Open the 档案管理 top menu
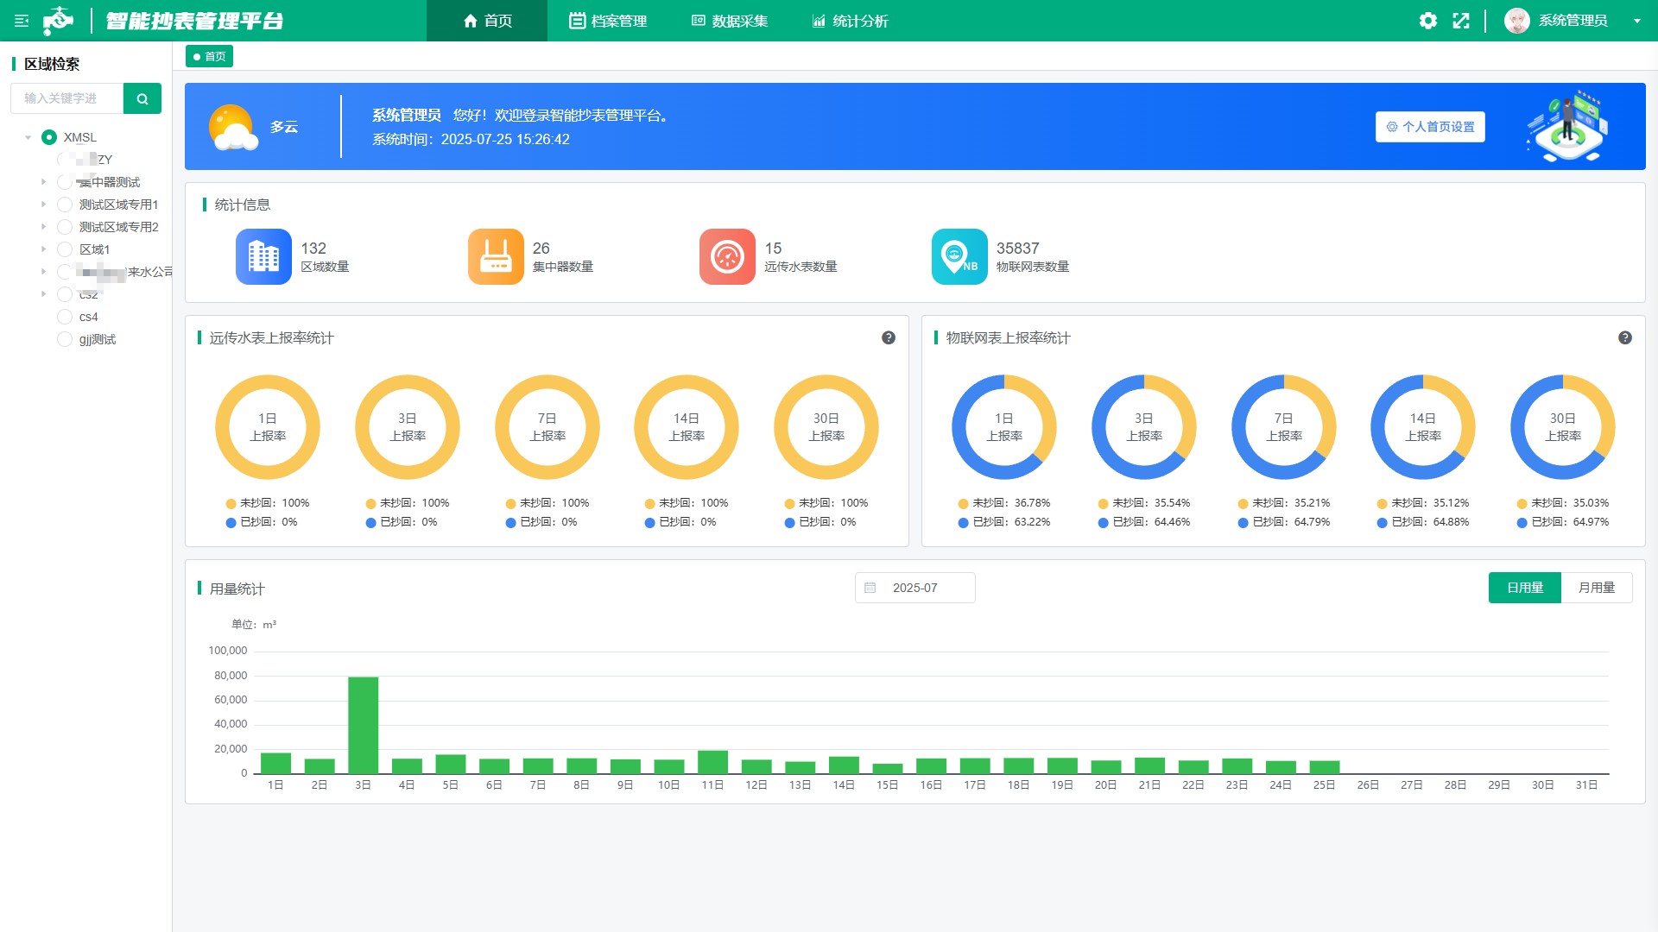This screenshot has height=932, width=1658. pyautogui.click(x=608, y=21)
